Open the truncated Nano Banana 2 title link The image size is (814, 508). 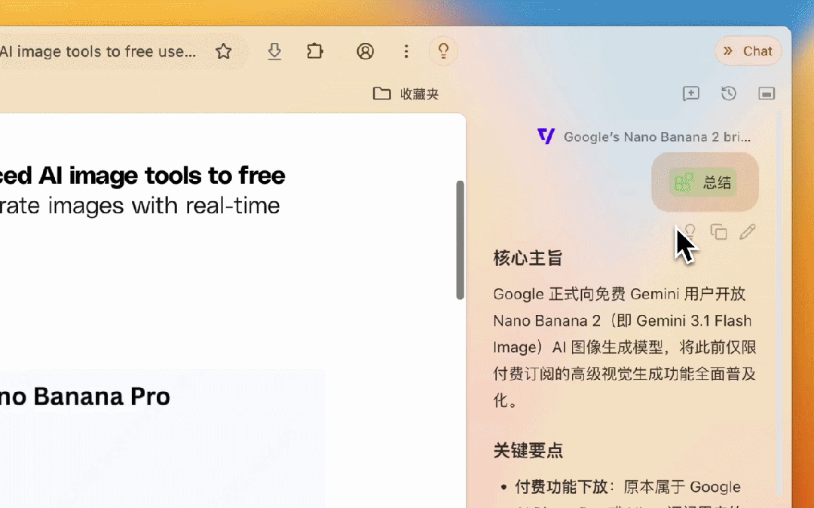(656, 136)
